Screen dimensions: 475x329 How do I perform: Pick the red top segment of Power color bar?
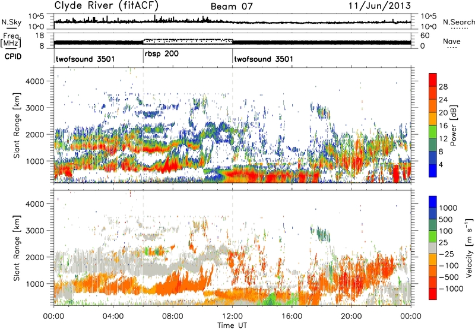433,80
